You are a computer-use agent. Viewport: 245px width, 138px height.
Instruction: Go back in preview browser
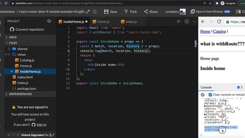tap(203, 21)
